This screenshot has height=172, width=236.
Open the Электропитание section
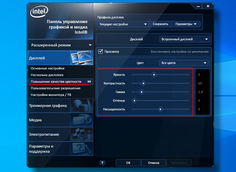[x=60, y=134]
